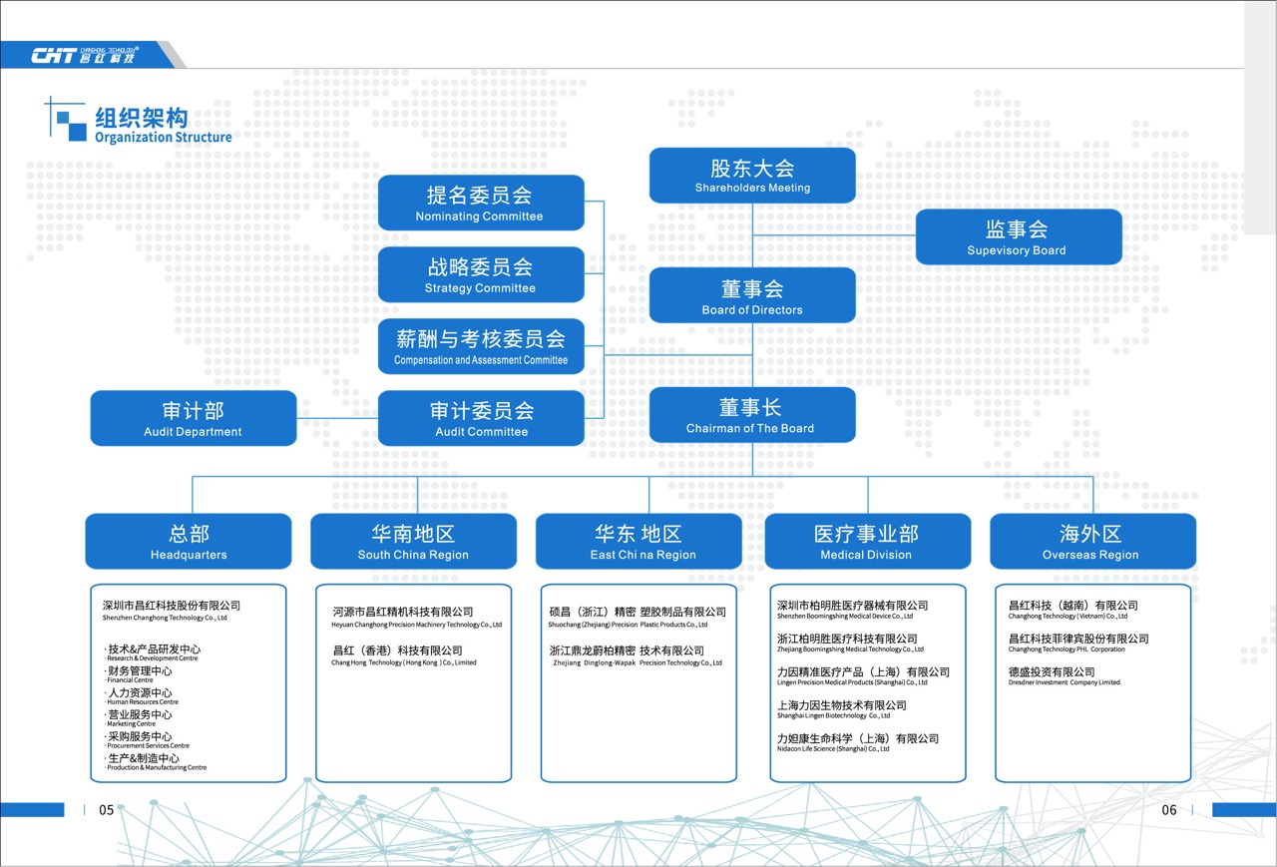Select Chang Hong Technology (Hong Kong) entry

click(404, 654)
